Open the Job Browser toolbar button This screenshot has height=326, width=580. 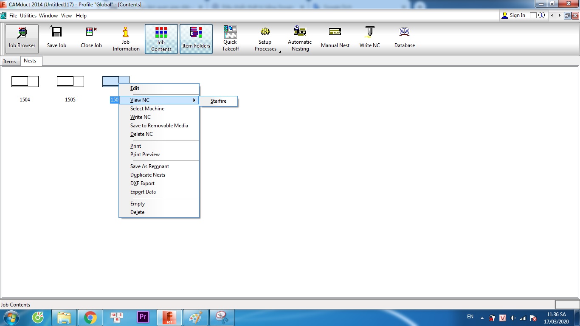pyautogui.click(x=22, y=39)
